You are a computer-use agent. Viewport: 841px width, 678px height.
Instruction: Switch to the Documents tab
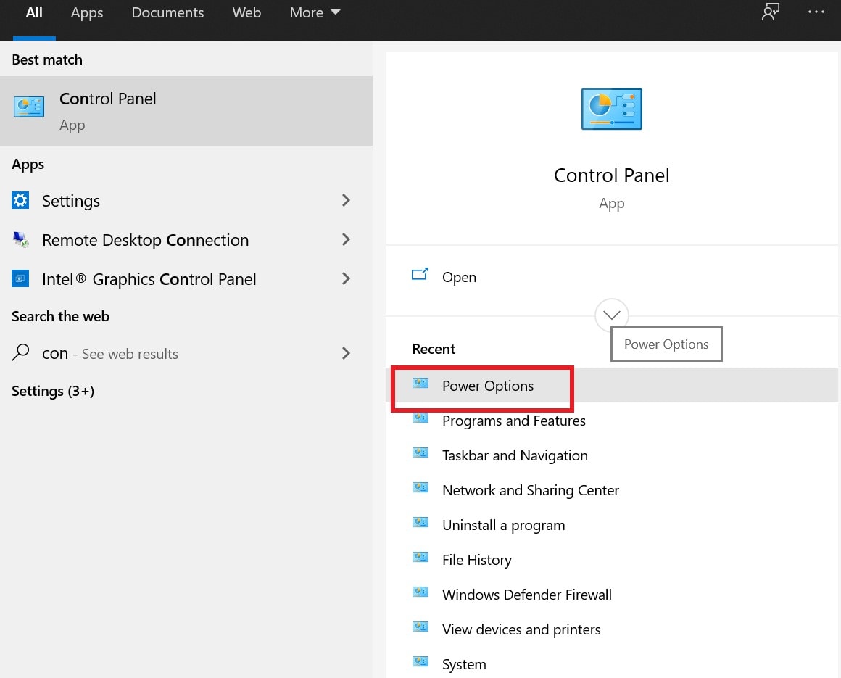tap(167, 12)
